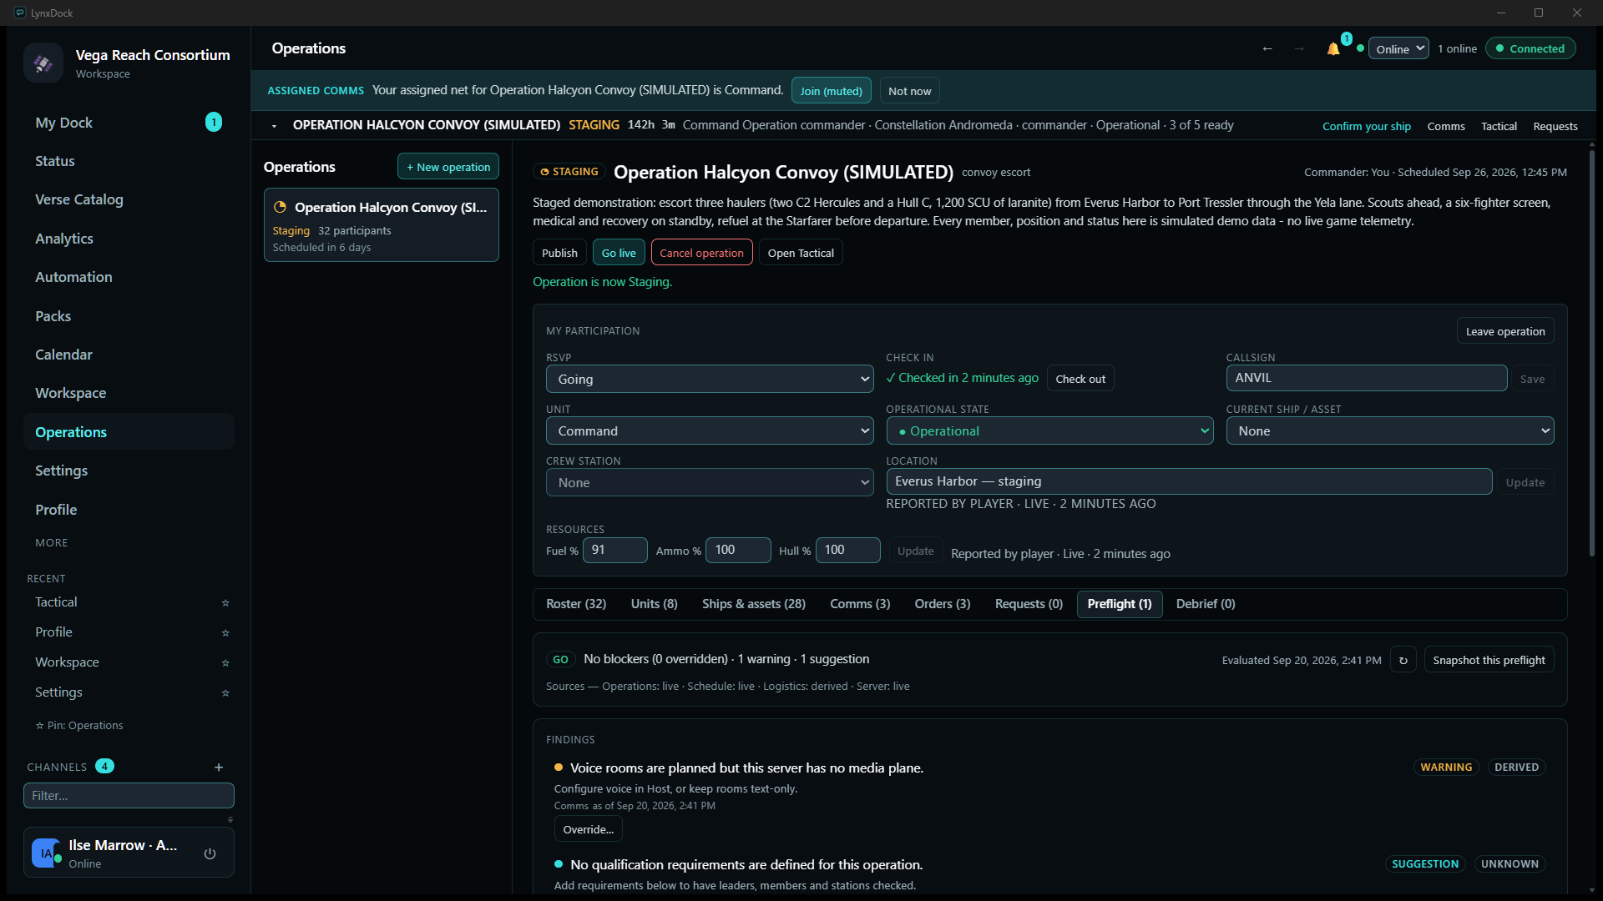The width and height of the screenshot is (1603, 901).
Task: Go back with the left arrow
Action: click(1267, 49)
